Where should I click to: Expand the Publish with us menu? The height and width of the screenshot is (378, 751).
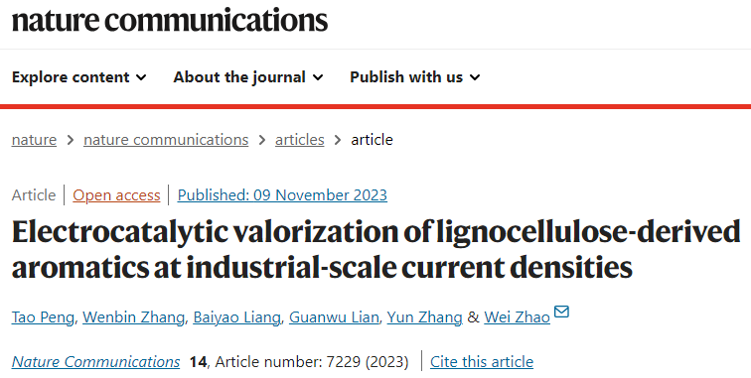pos(415,77)
